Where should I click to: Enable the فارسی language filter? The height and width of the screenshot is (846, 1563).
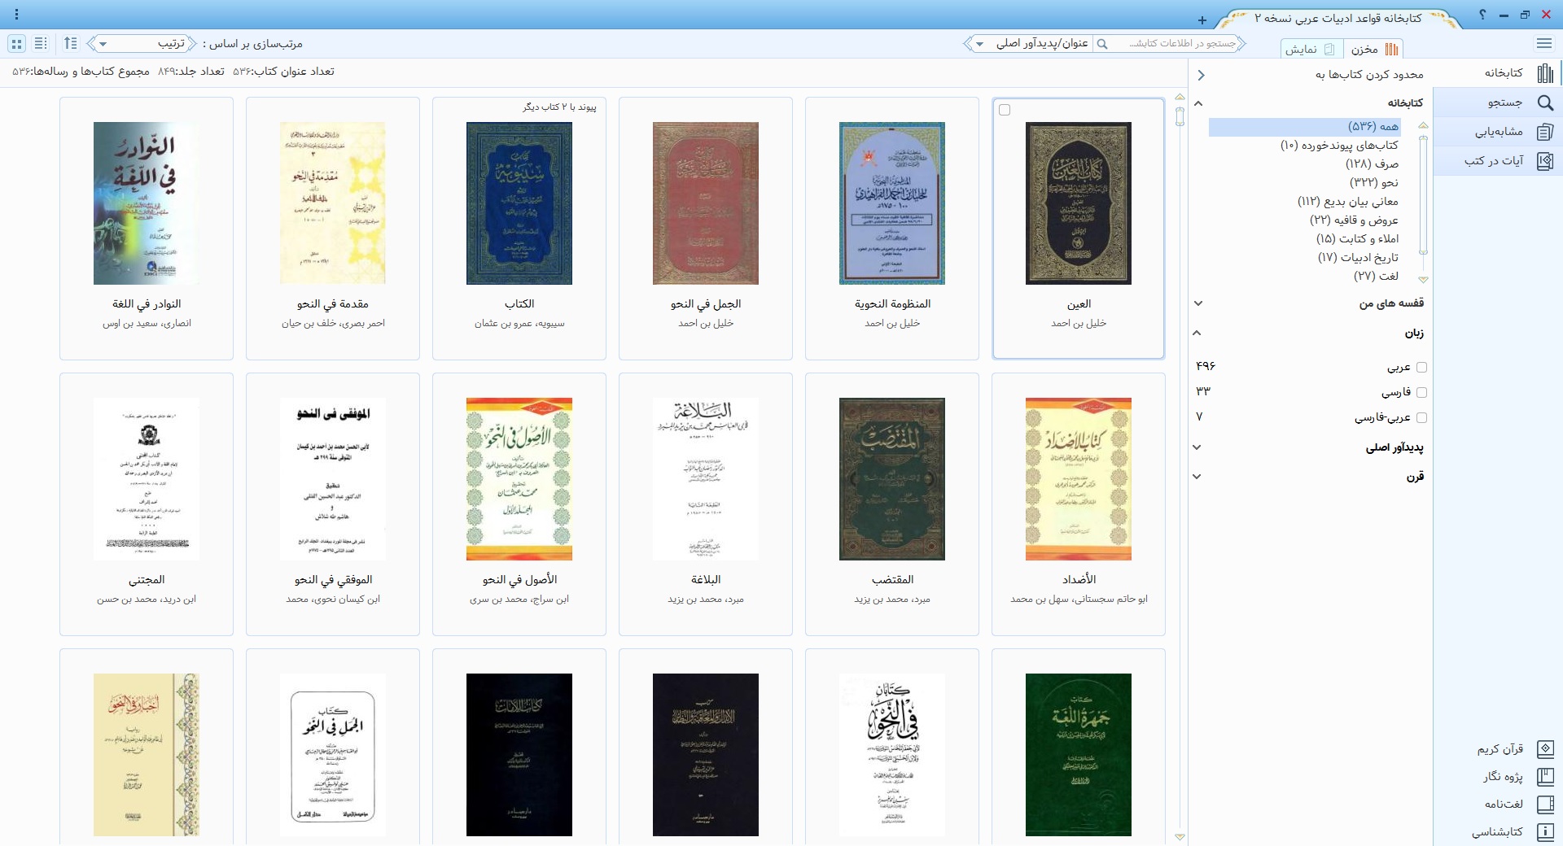[1421, 393]
